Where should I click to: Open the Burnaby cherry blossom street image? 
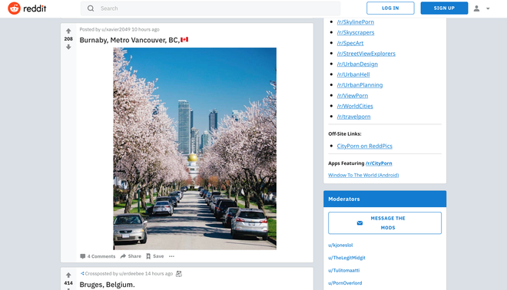tap(194, 149)
